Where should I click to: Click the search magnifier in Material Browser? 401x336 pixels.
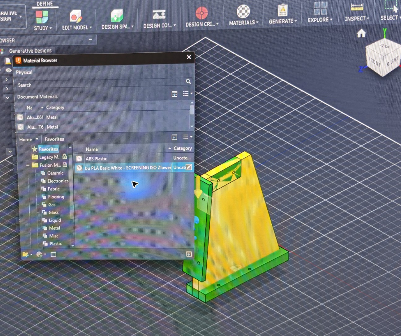[188, 81]
